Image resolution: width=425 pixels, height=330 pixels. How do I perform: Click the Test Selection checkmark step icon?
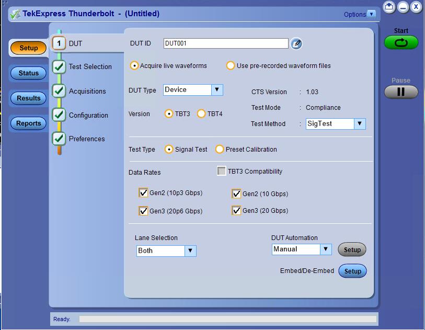tap(60, 66)
